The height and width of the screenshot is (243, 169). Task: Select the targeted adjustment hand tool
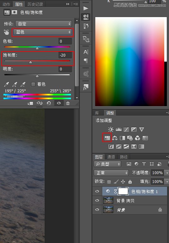pyautogui.click(x=6, y=32)
